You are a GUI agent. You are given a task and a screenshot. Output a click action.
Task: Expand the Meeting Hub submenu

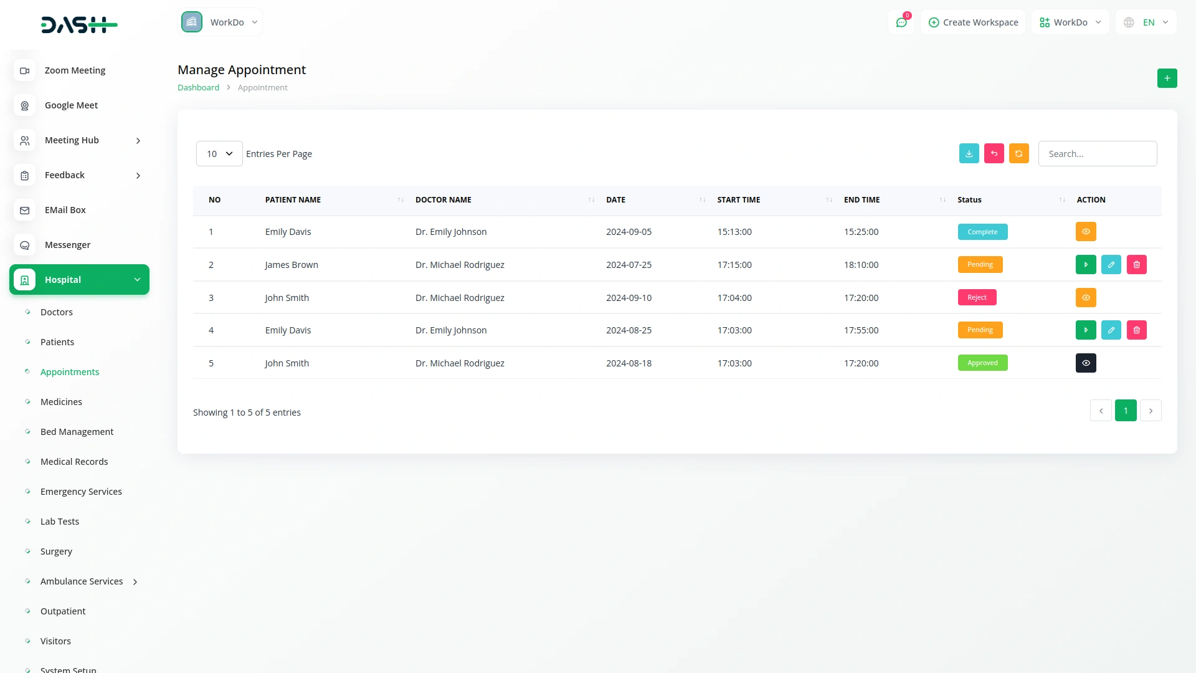pyautogui.click(x=79, y=140)
